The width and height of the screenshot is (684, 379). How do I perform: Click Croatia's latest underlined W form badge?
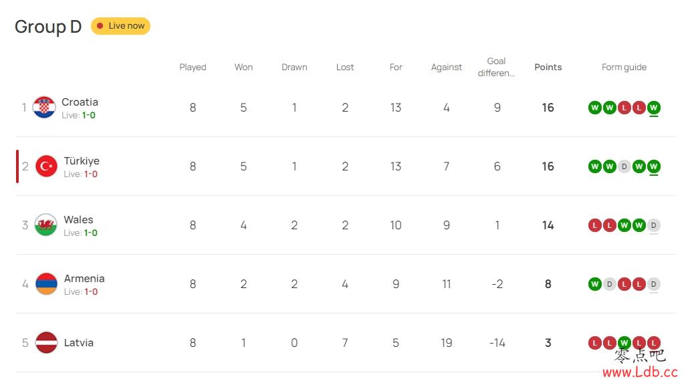pyautogui.click(x=653, y=108)
